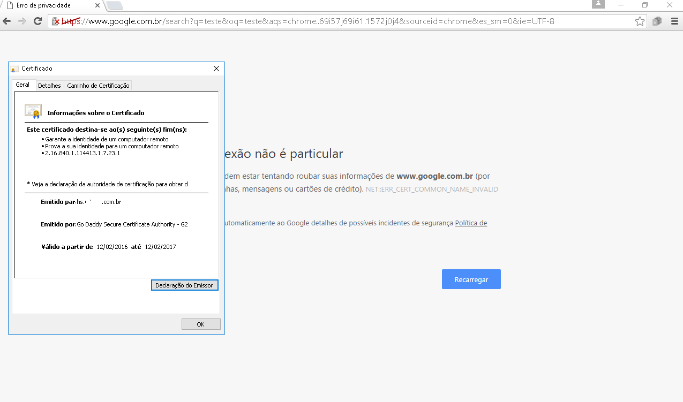Click the certificate ribbon icon in dialog
The width and height of the screenshot is (683, 402).
33,111
